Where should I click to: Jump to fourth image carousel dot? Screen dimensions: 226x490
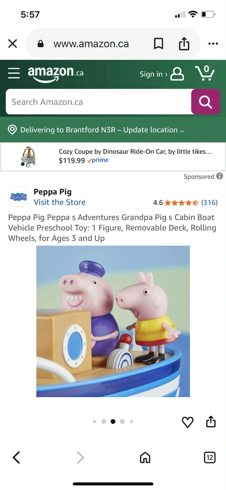click(122, 421)
